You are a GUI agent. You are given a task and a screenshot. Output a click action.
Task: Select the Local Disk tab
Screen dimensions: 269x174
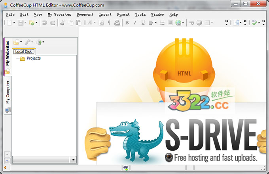[24, 51]
